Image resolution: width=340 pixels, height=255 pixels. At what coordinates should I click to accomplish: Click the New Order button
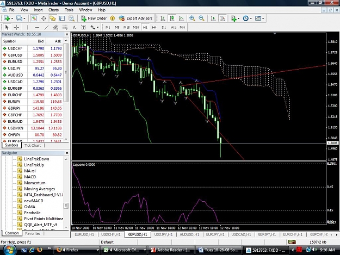pos(94,18)
